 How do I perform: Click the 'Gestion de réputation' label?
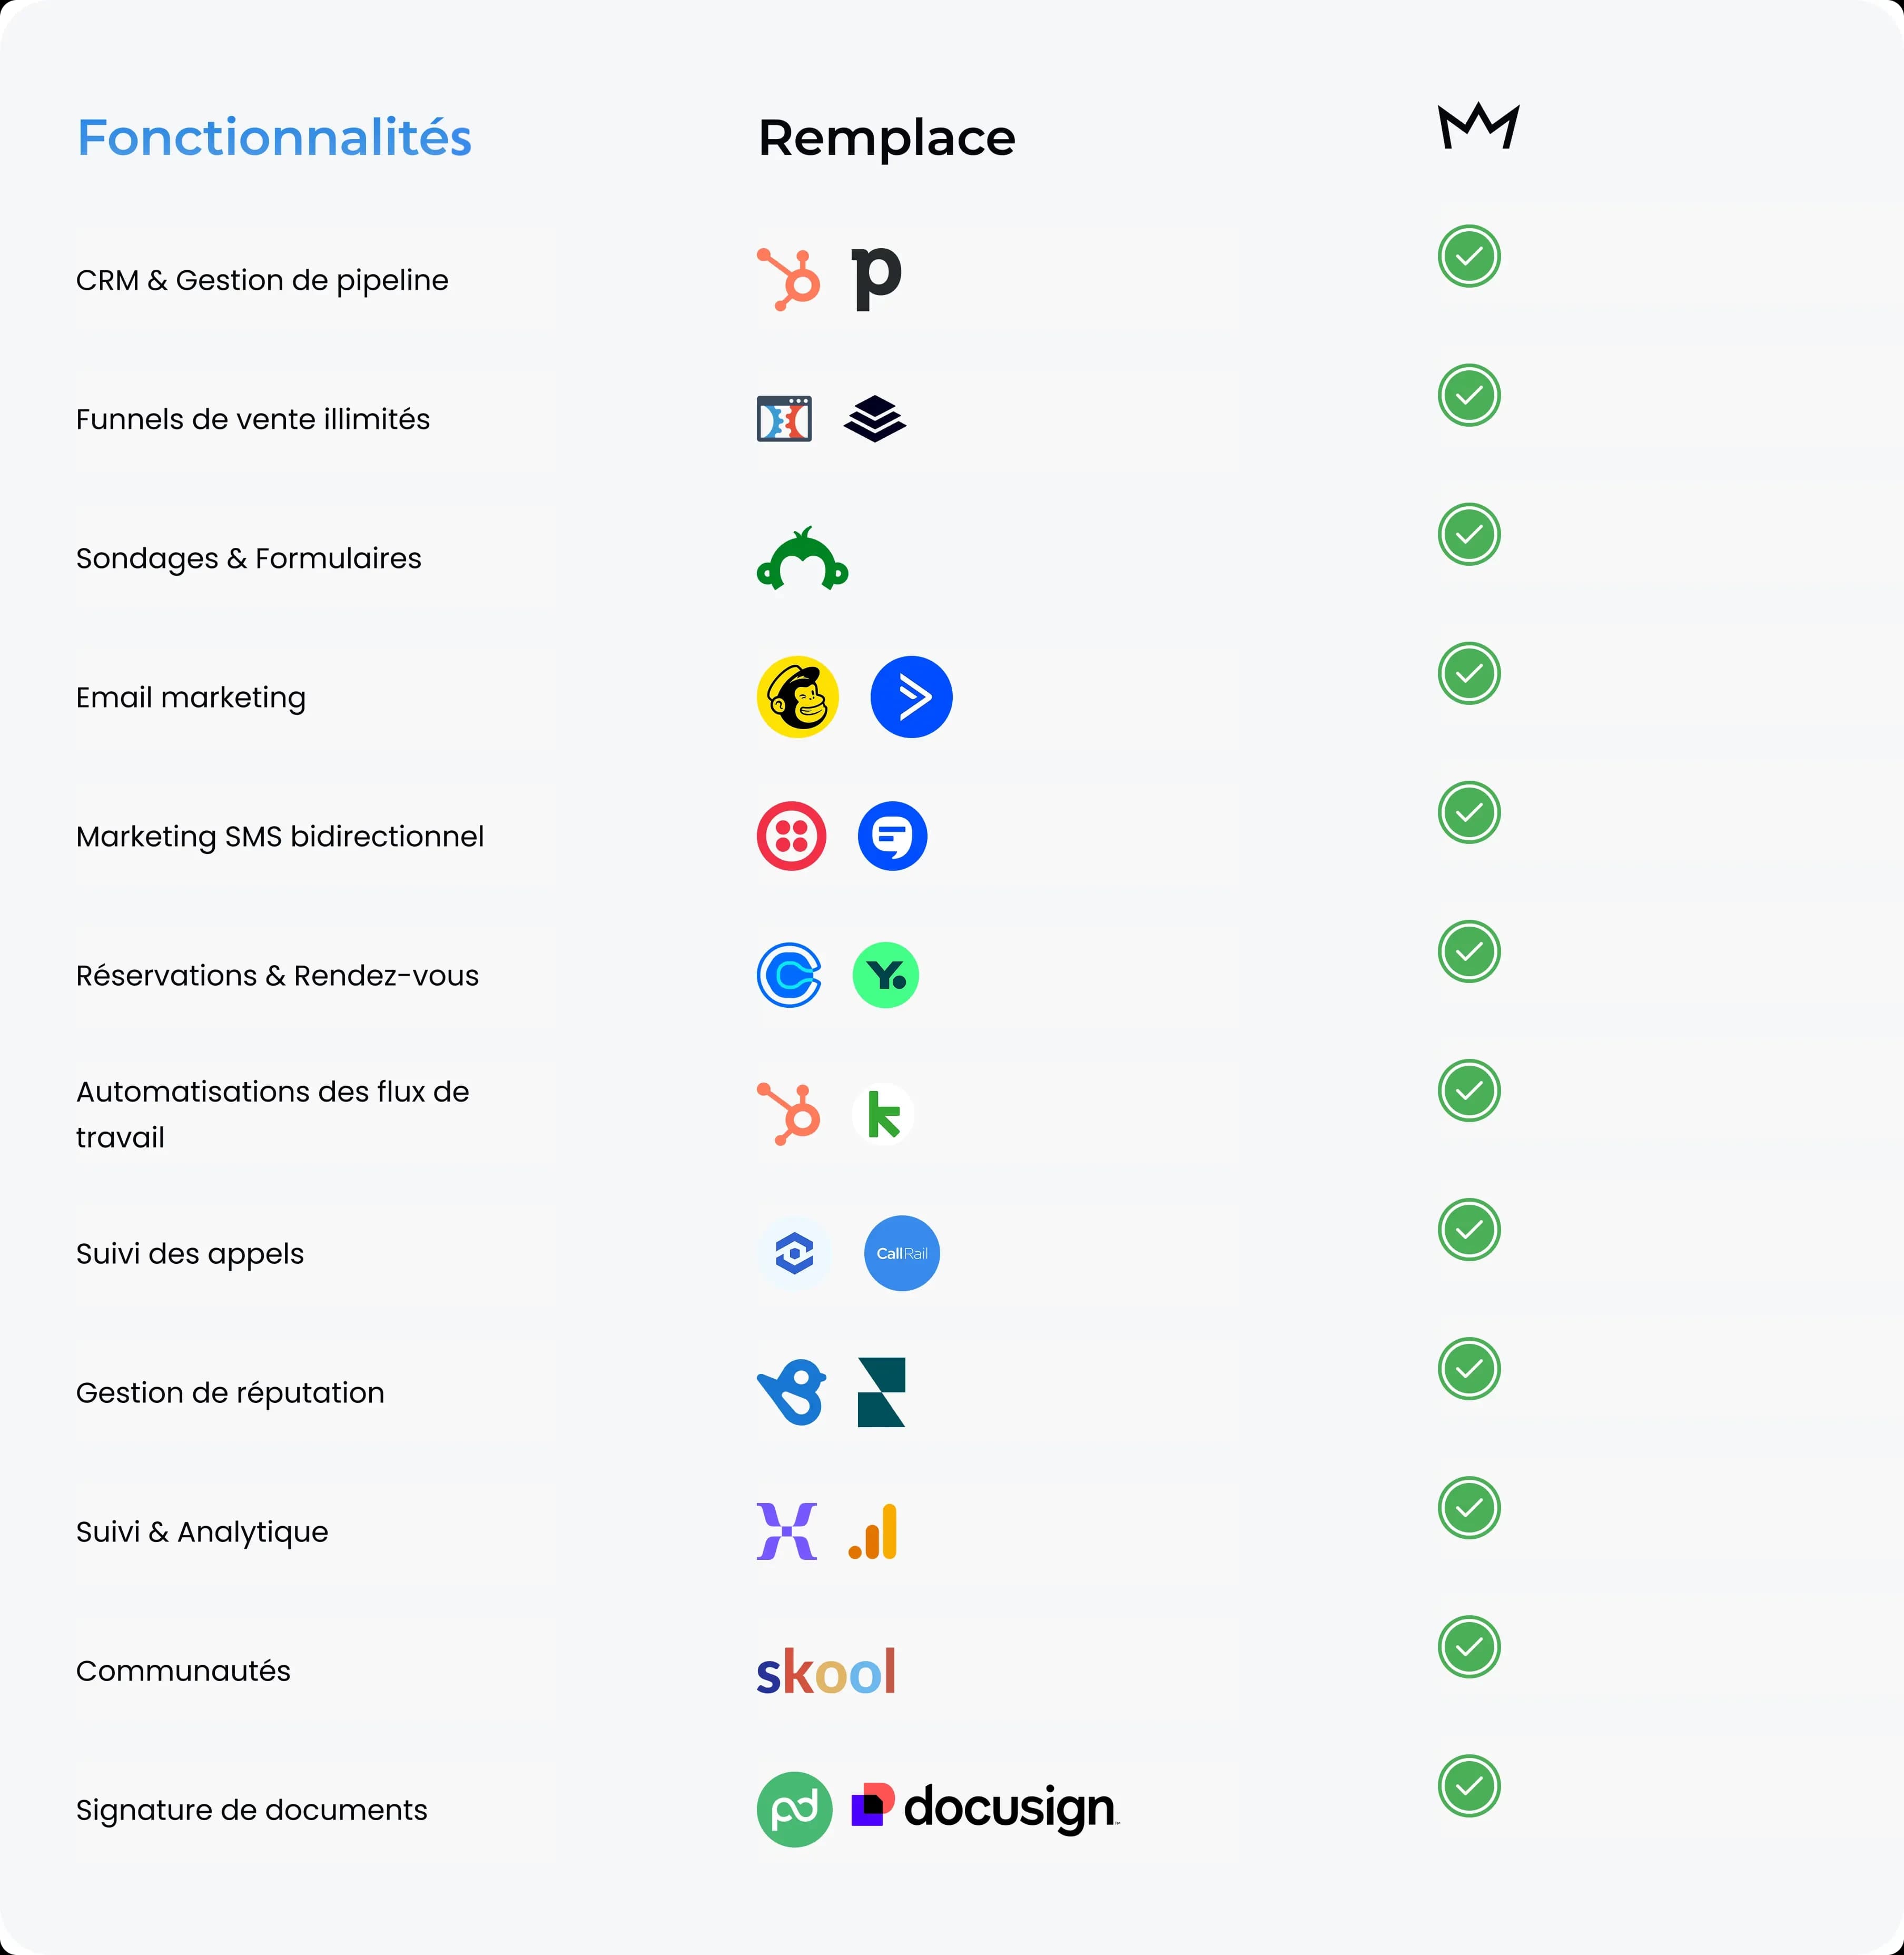230,1393
